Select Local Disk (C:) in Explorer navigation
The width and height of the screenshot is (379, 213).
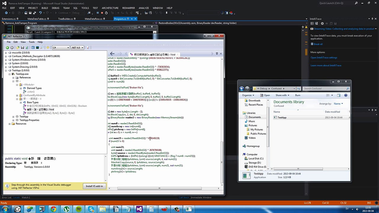pos(256,159)
